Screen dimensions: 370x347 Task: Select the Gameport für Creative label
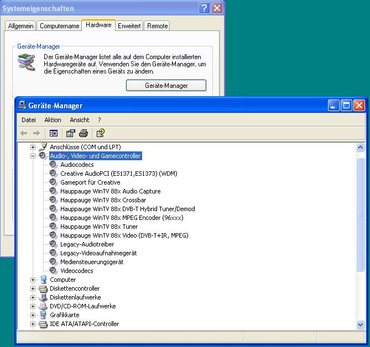(x=90, y=182)
